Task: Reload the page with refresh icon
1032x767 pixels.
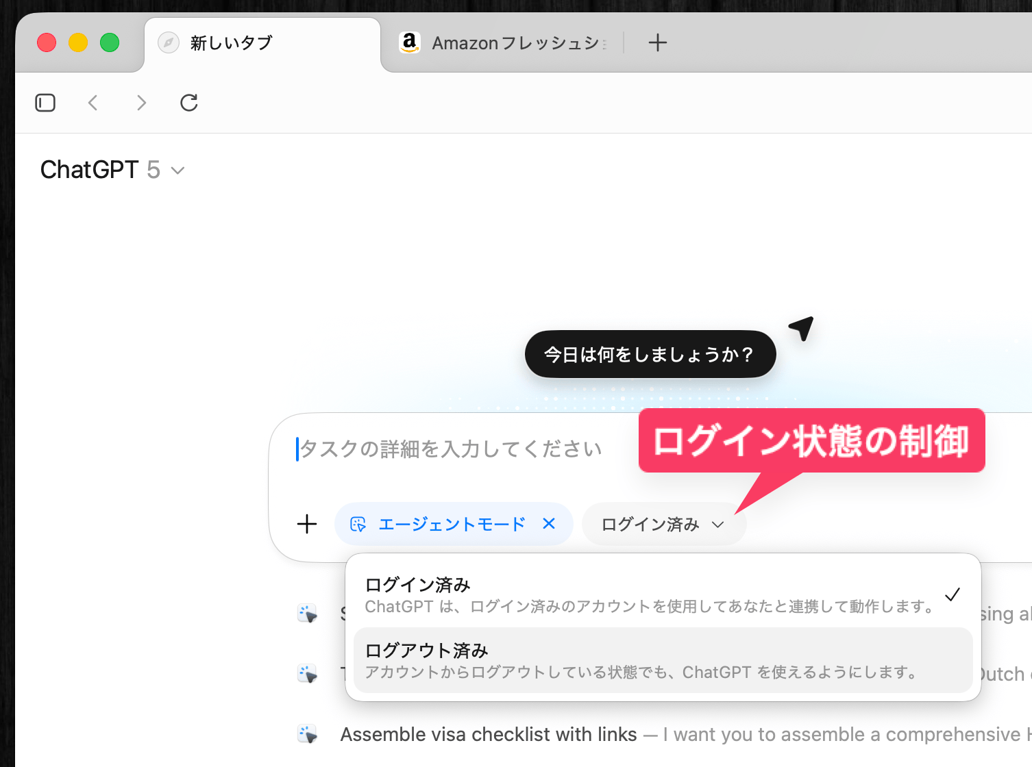Action: coord(189,103)
